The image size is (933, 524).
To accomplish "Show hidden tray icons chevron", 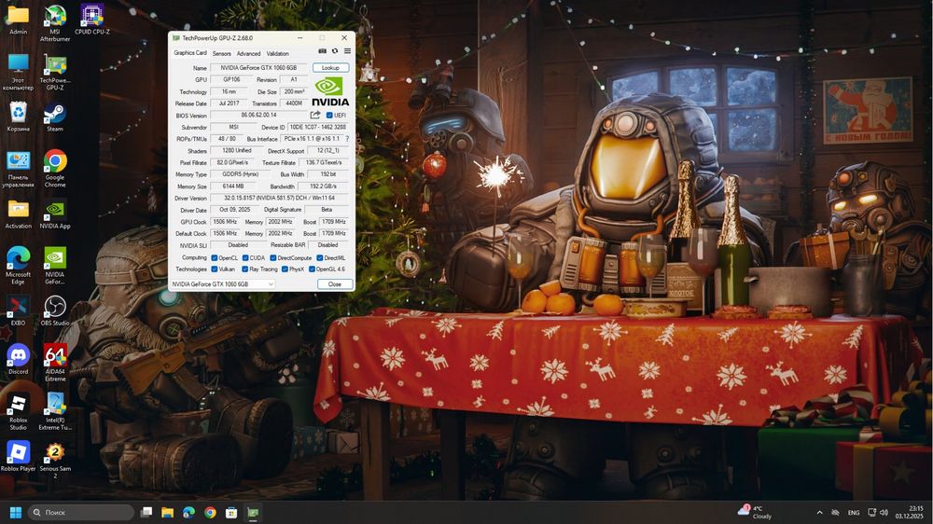I will tap(819, 512).
